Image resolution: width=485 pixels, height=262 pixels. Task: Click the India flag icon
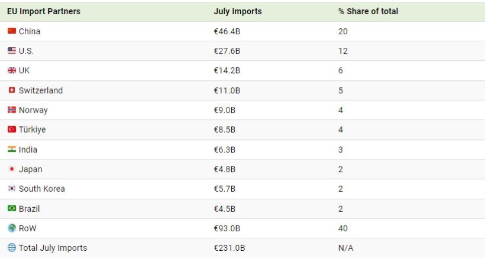pyautogui.click(x=12, y=149)
